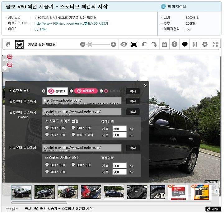The height and width of the screenshot is (213, 224).
Task: Choose the 1280 * 720 size option
Action: pos(73,135)
